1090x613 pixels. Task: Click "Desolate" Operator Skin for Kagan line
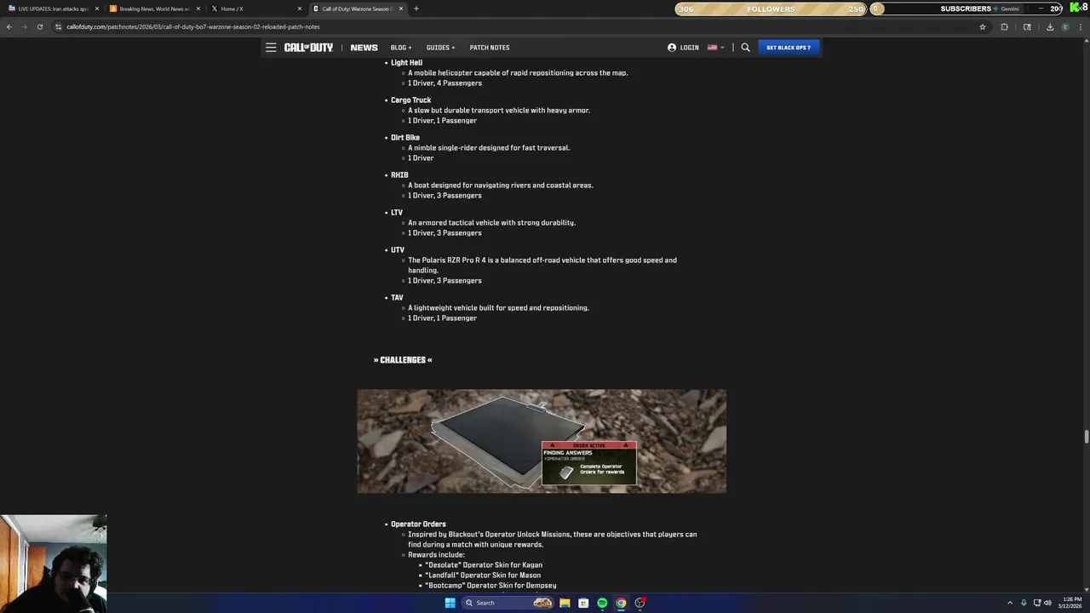click(484, 565)
